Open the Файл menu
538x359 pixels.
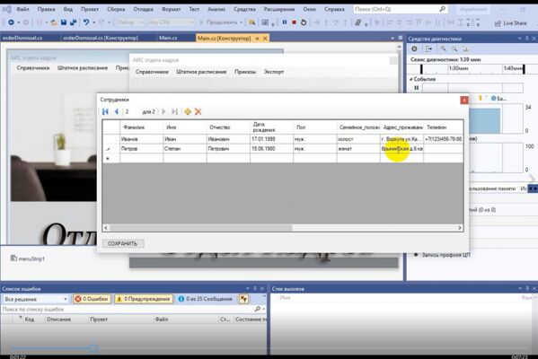(x=22, y=9)
